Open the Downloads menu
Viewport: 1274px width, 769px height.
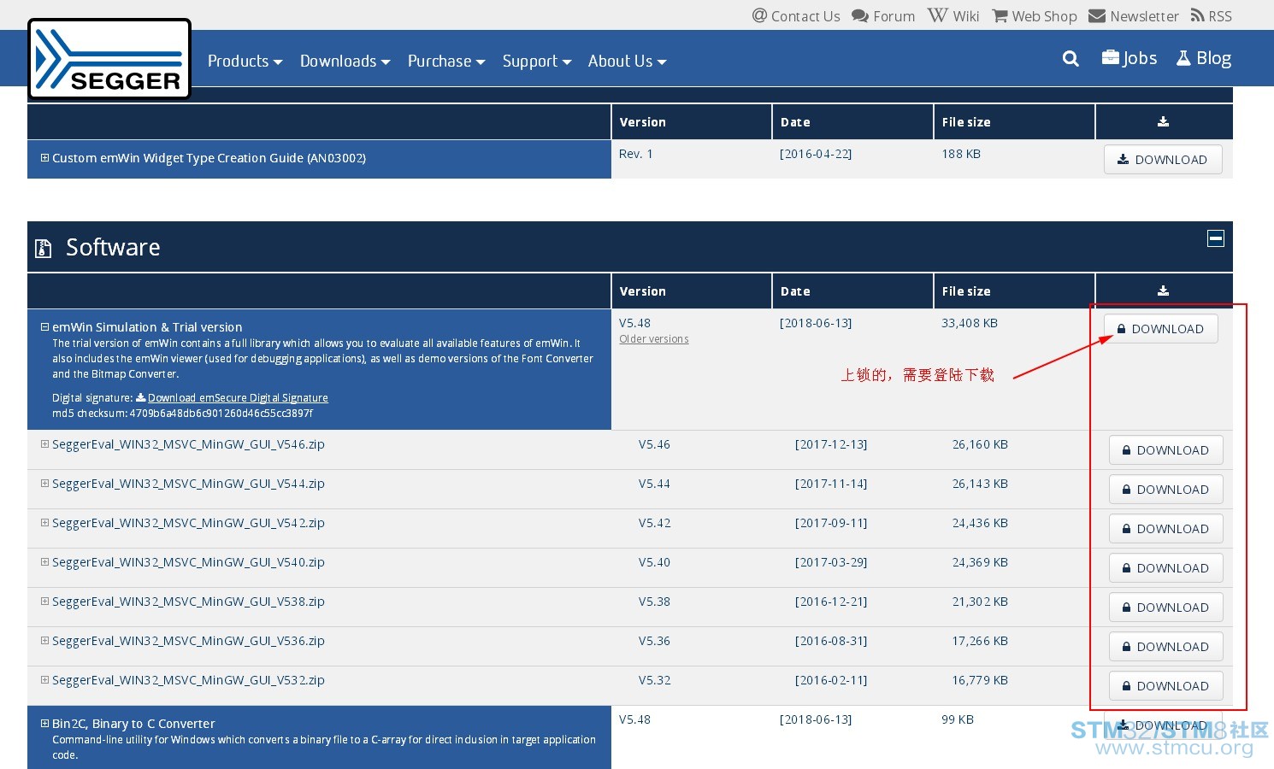[345, 61]
